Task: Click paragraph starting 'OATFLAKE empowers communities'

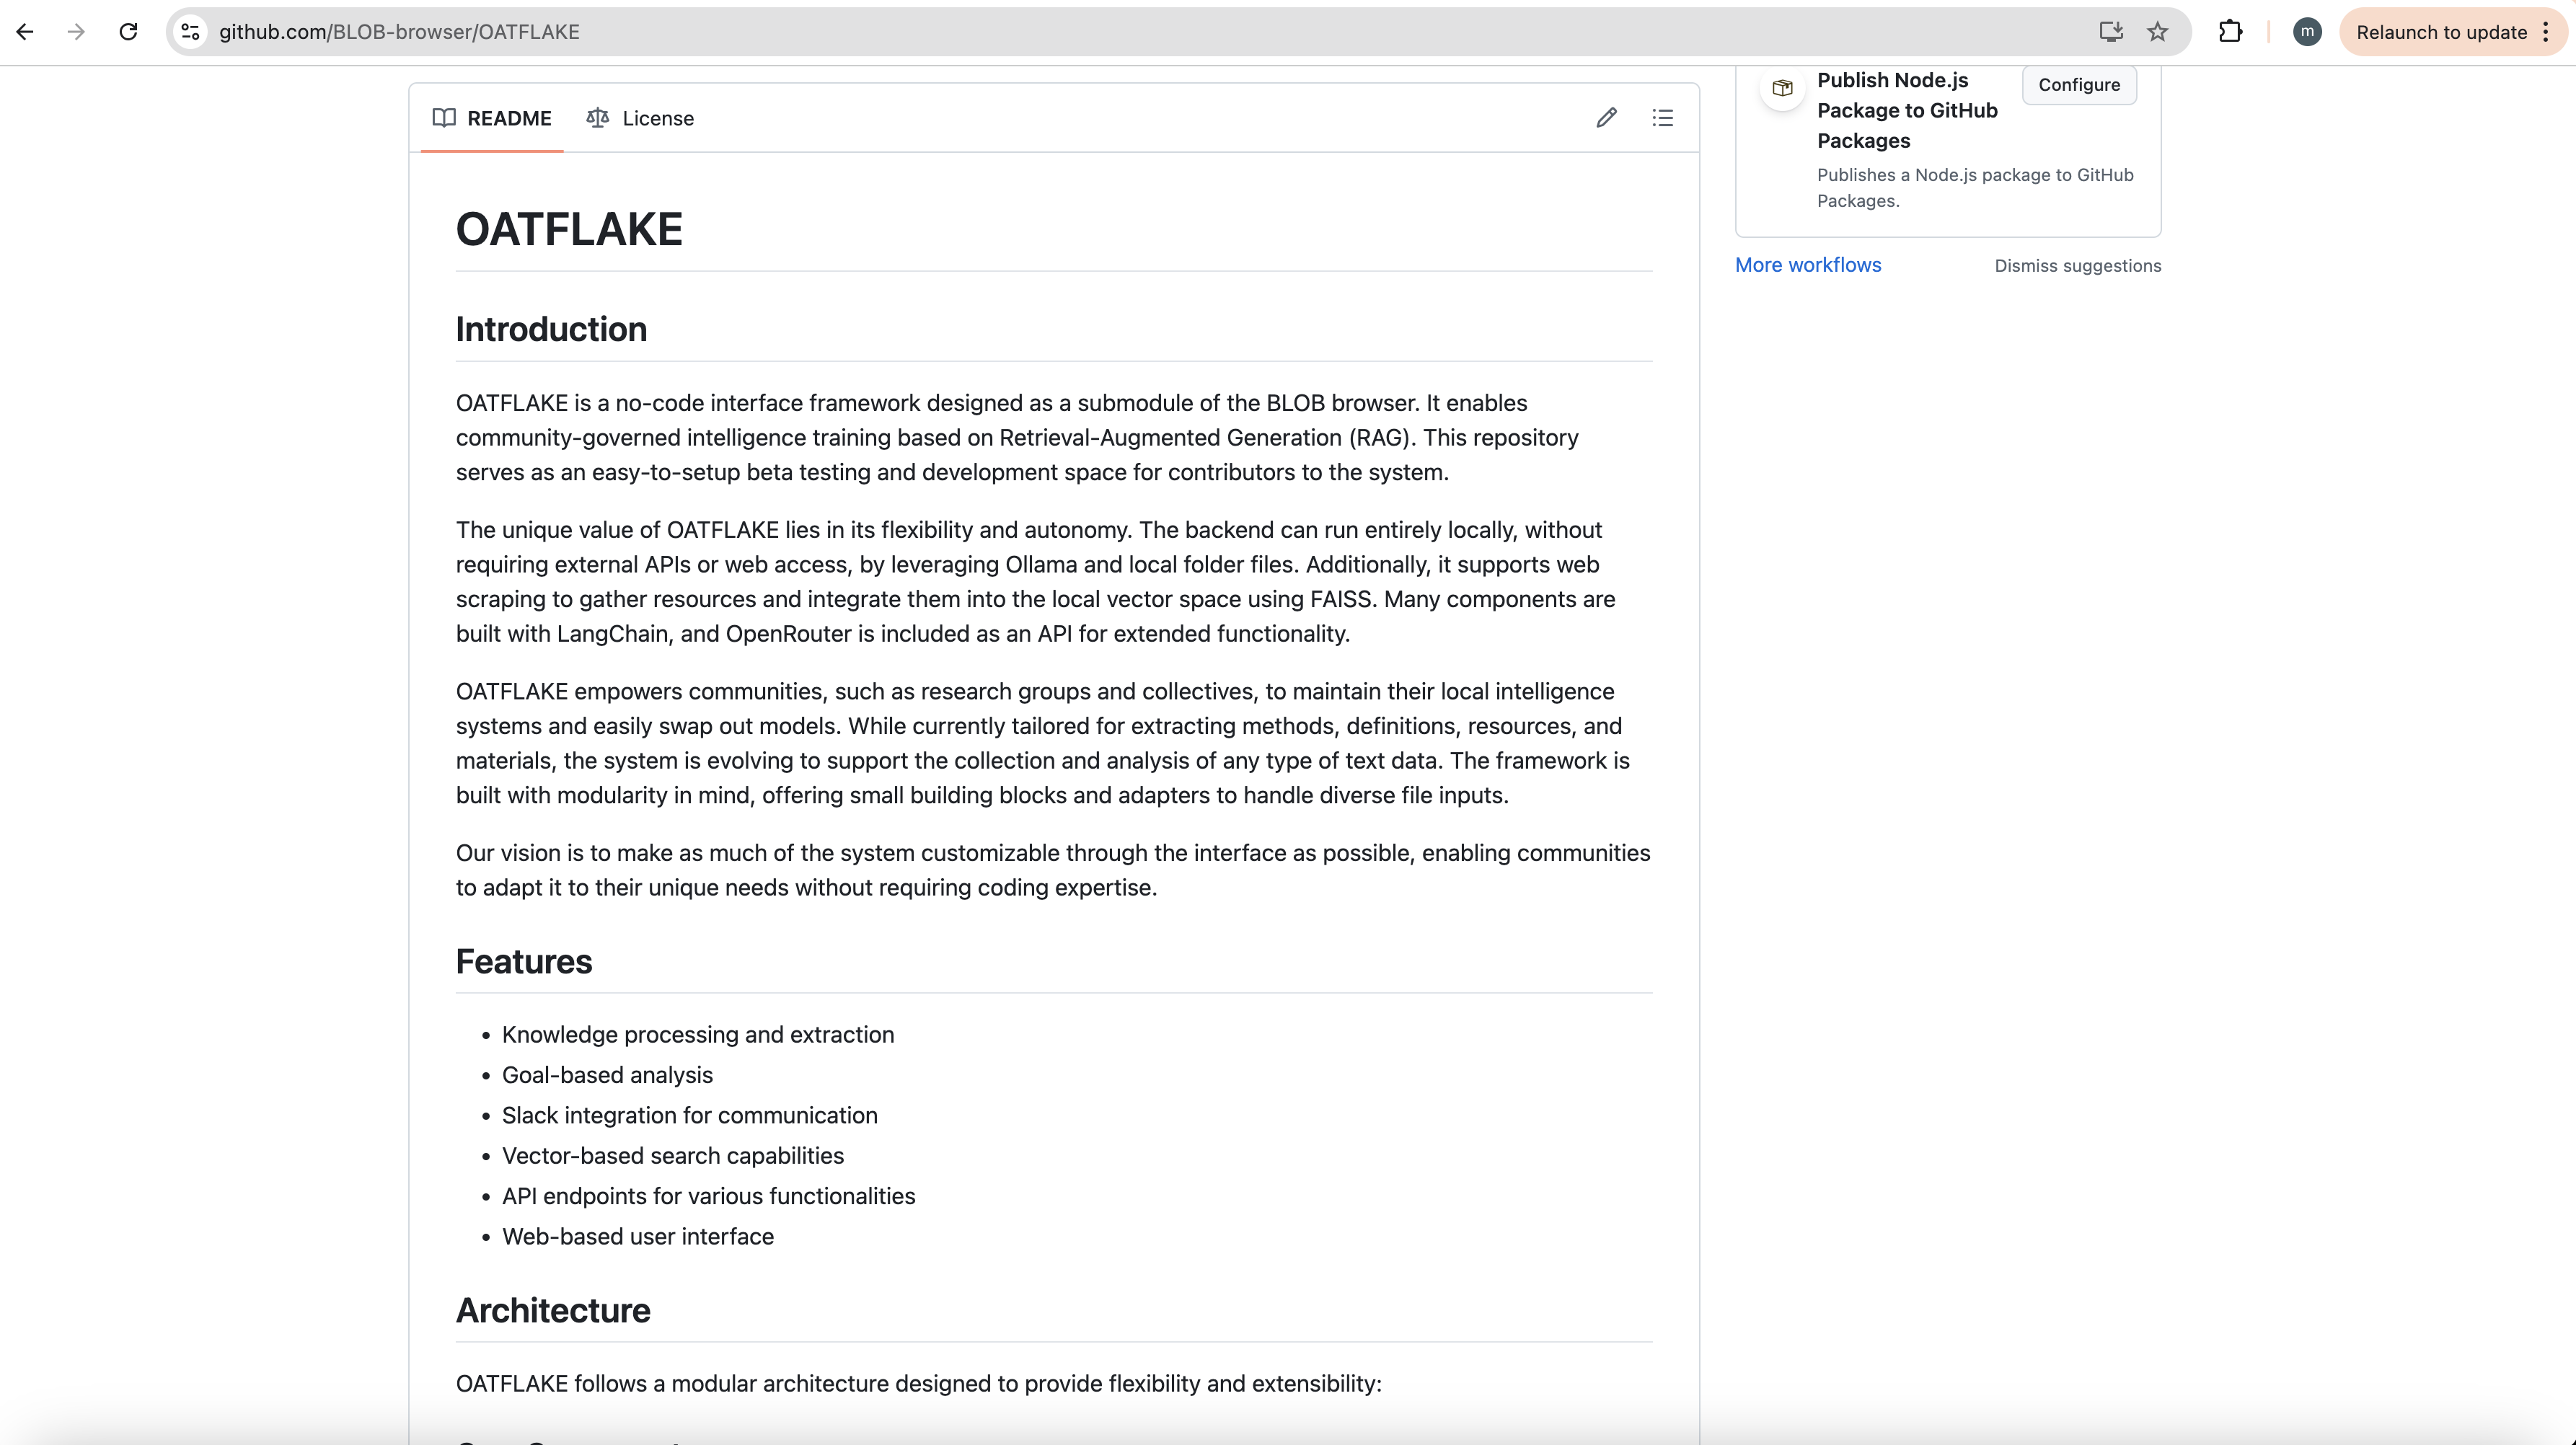Action: pyautogui.click(x=1042, y=743)
